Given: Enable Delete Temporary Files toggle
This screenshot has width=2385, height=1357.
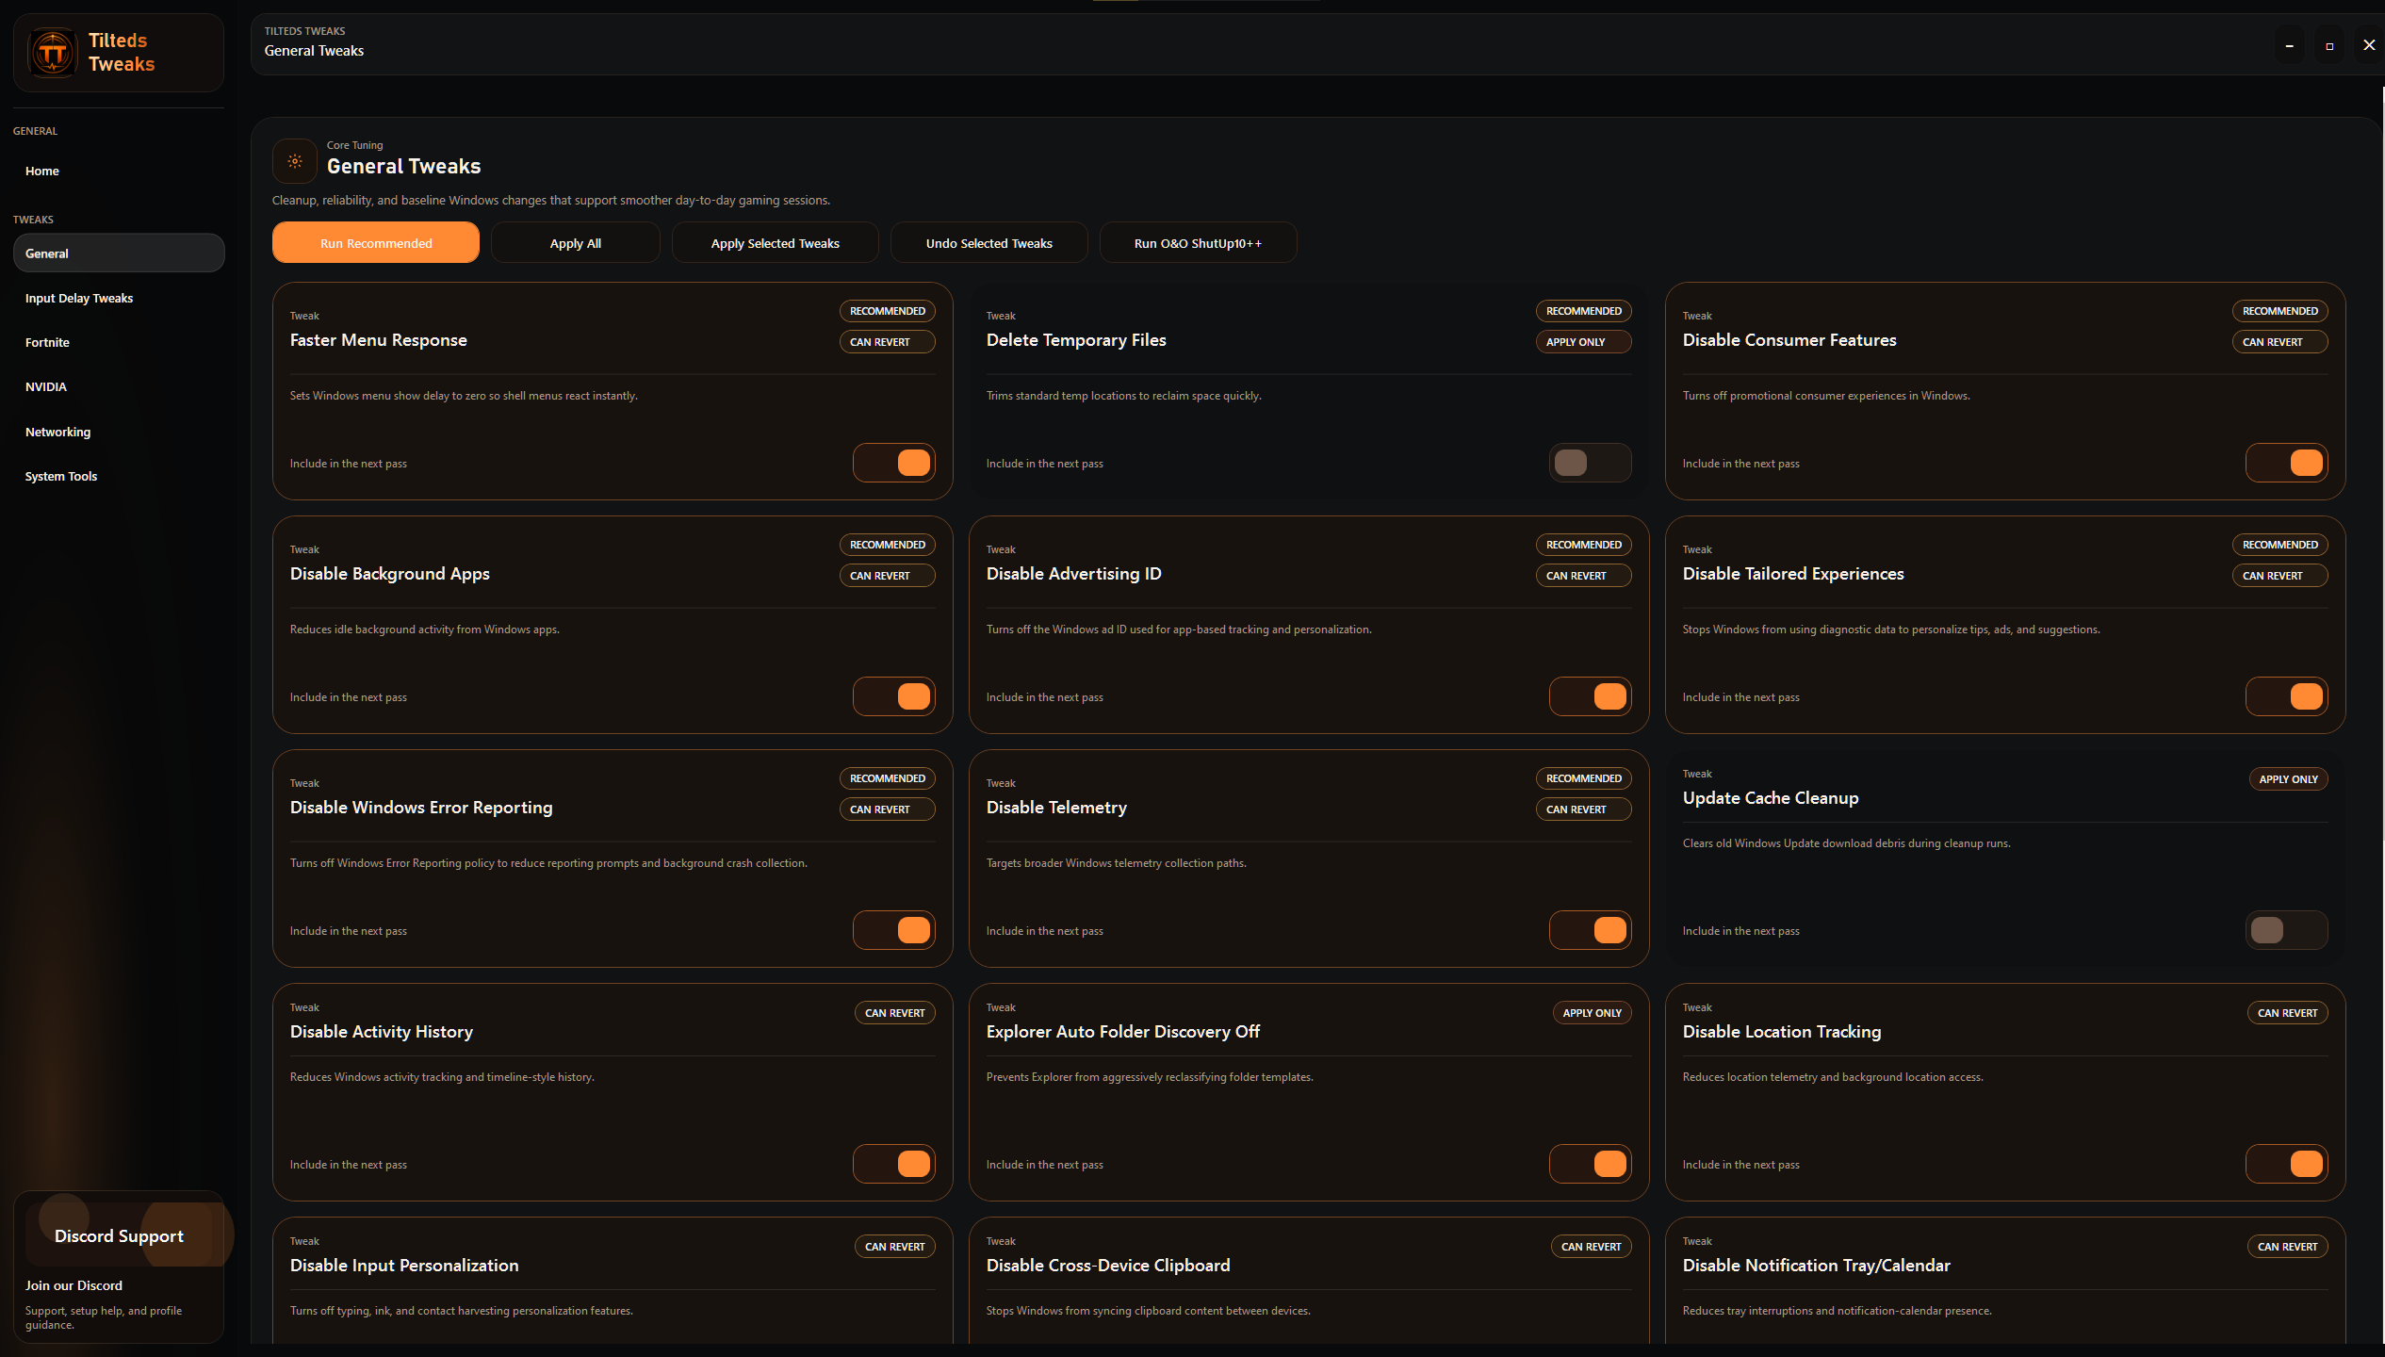Looking at the screenshot, I should coord(1590,463).
